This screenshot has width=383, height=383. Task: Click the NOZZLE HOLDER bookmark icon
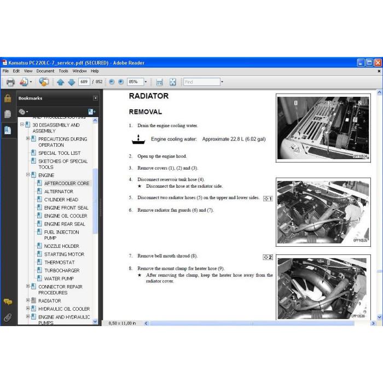click(39, 246)
